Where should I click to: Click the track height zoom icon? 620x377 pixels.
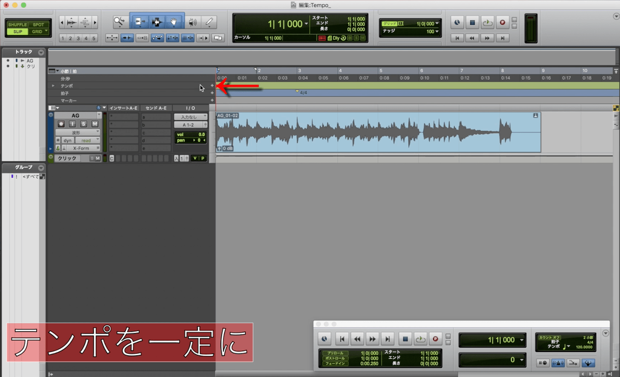(x=85, y=22)
